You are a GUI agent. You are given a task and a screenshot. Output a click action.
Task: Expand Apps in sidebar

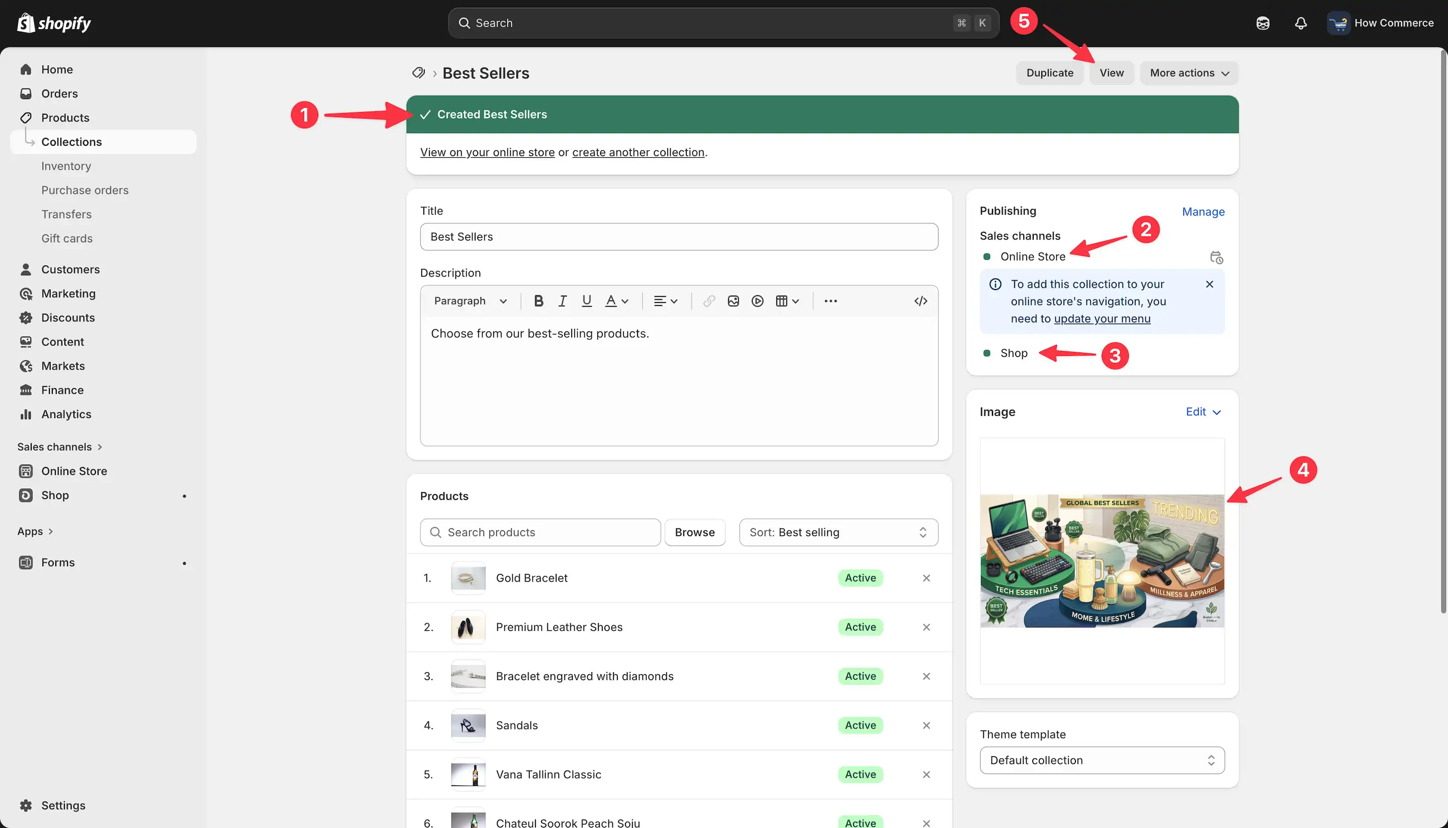click(35, 531)
